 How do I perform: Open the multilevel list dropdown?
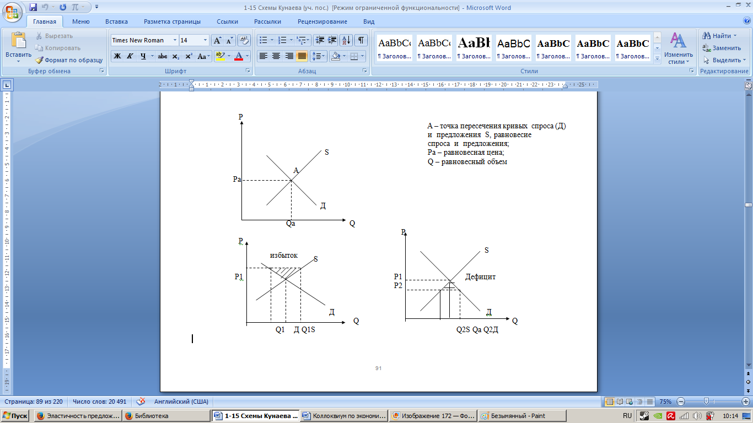click(303, 40)
